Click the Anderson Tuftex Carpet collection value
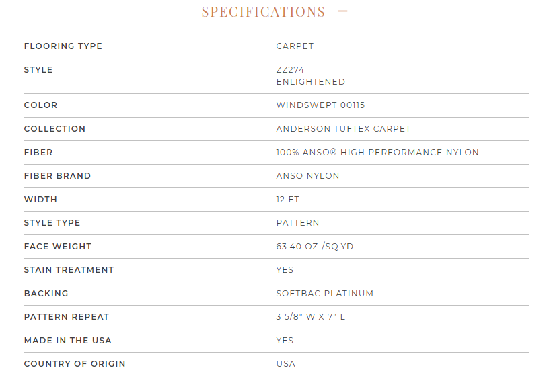This screenshot has width=549, height=387. [x=343, y=129]
